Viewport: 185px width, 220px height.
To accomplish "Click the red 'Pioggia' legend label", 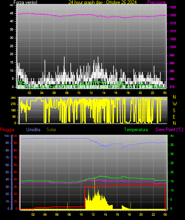I will [7, 130].
